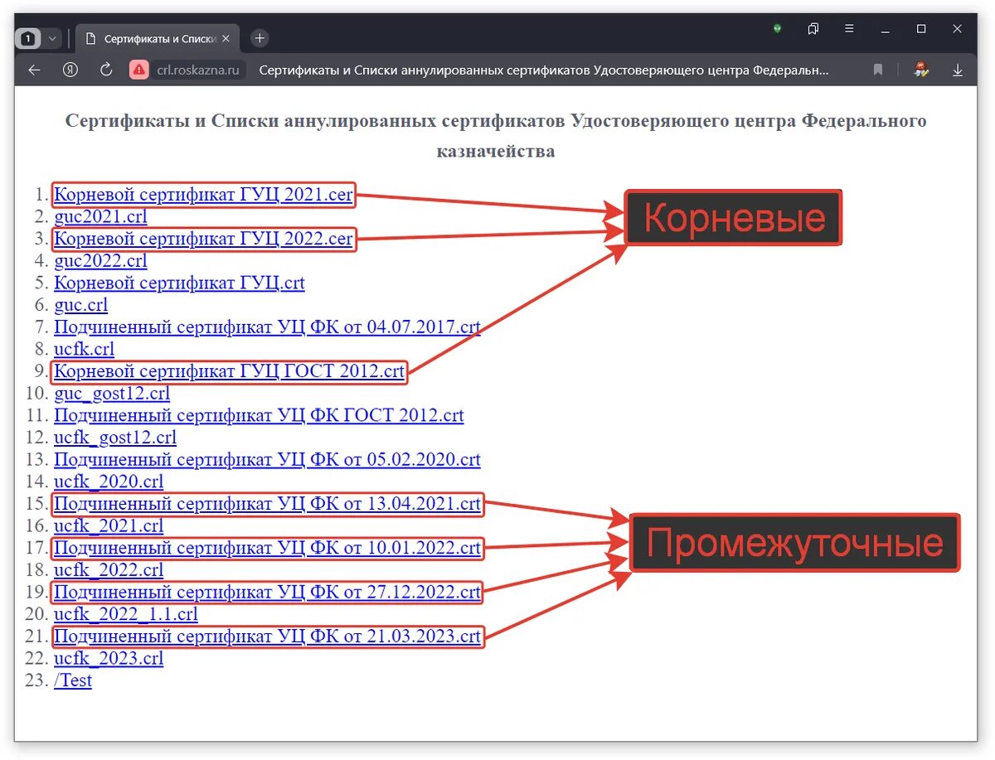Open the guc.crl link
This screenshot has height=760, width=995.
(80, 305)
